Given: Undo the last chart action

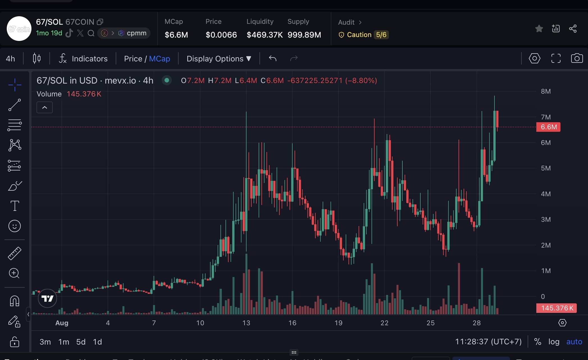Looking at the screenshot, I should (x=273, y=58).
